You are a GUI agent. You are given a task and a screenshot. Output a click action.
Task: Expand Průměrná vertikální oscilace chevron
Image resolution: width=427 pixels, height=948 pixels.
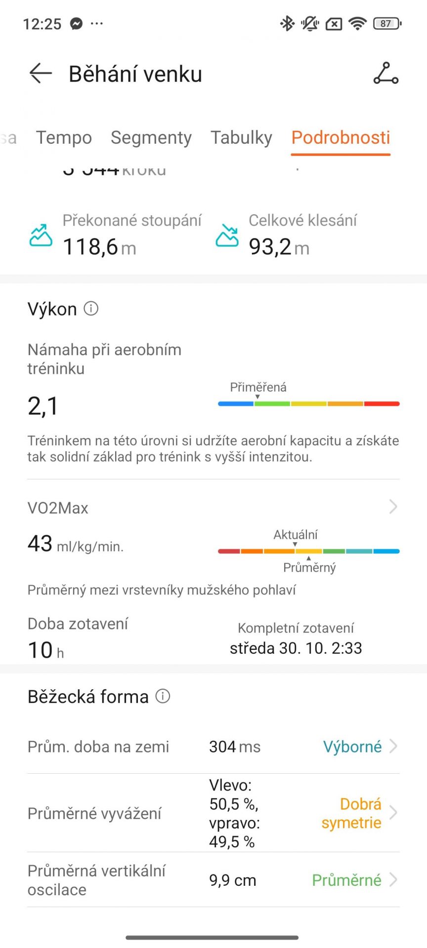(393, 879)
